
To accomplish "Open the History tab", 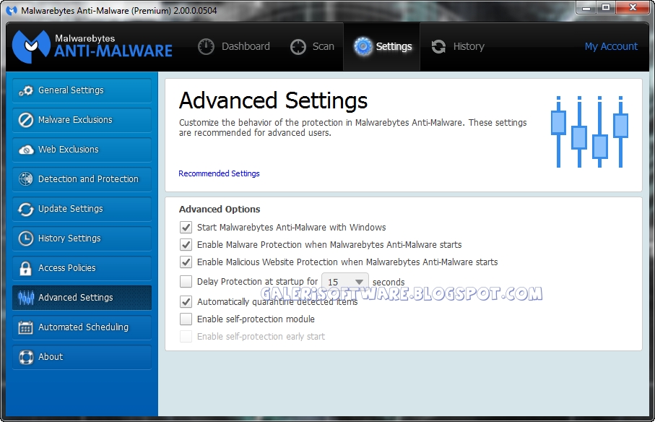I will (x=458, y=46).
